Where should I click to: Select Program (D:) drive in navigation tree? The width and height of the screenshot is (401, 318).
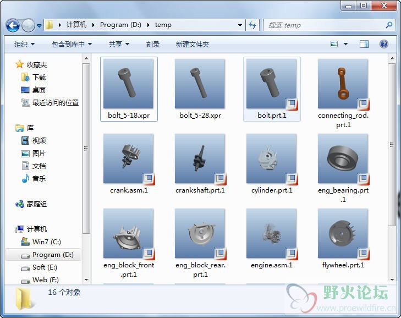click(53, 255)
